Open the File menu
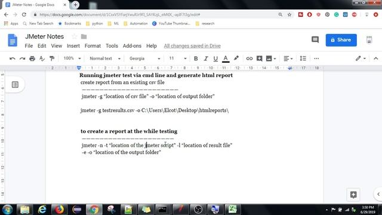382x215 pixels. pyautogui.click(x=29, y=46)
